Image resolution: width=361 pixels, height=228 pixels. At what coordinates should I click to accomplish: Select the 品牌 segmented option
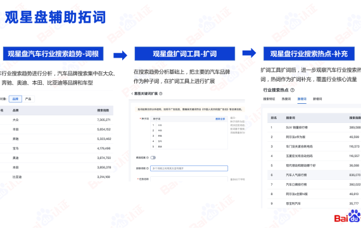(x=15, y=99)
